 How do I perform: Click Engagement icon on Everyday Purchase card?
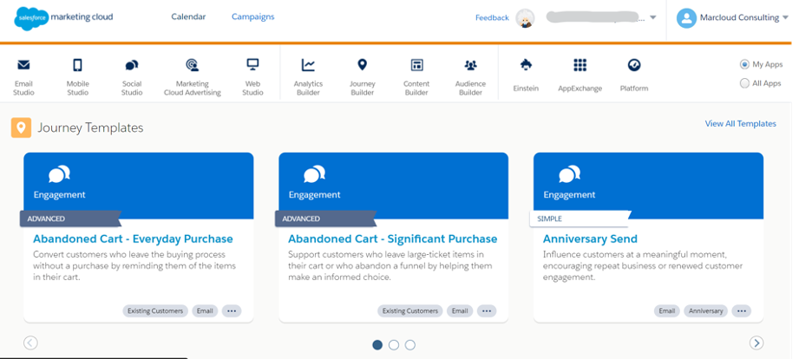click(59, 174)
